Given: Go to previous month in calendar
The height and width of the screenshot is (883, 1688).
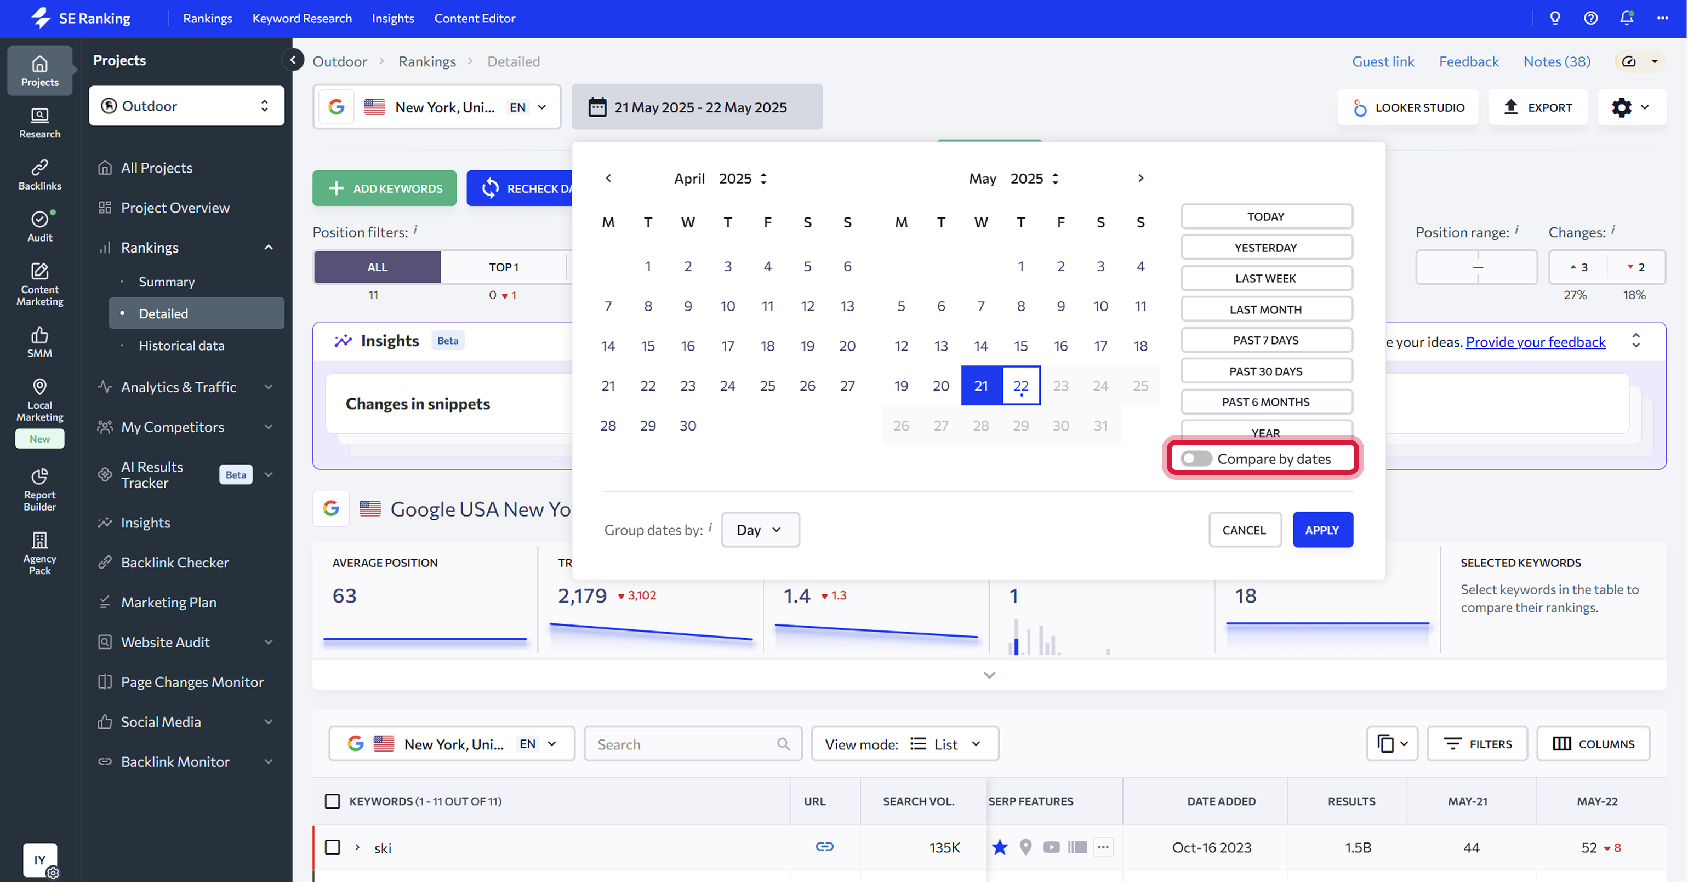Looking at the screenshot, I should click(608, 178).
